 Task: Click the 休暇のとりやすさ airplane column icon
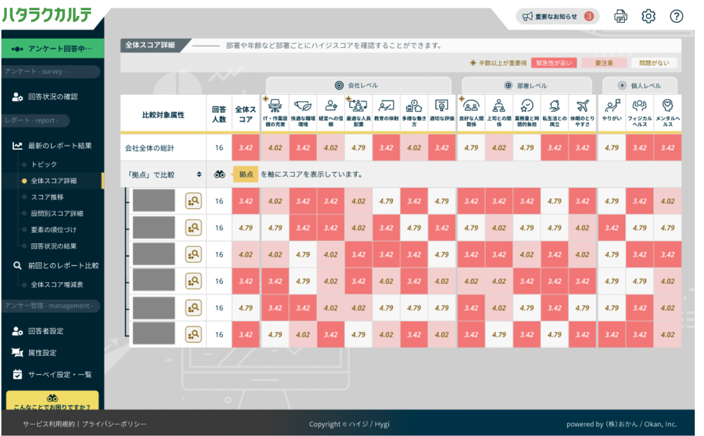[x=582, y=106]
